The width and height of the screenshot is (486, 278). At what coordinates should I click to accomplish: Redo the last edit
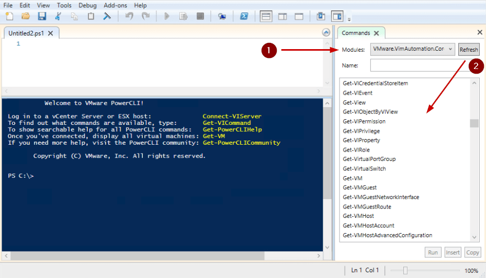[x=145, y=16]
